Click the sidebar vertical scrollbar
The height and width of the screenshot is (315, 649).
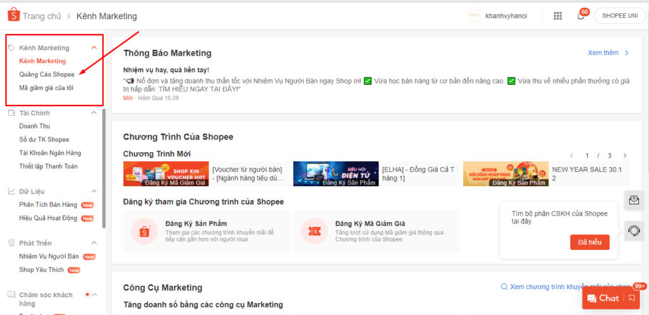click(104, 168)
